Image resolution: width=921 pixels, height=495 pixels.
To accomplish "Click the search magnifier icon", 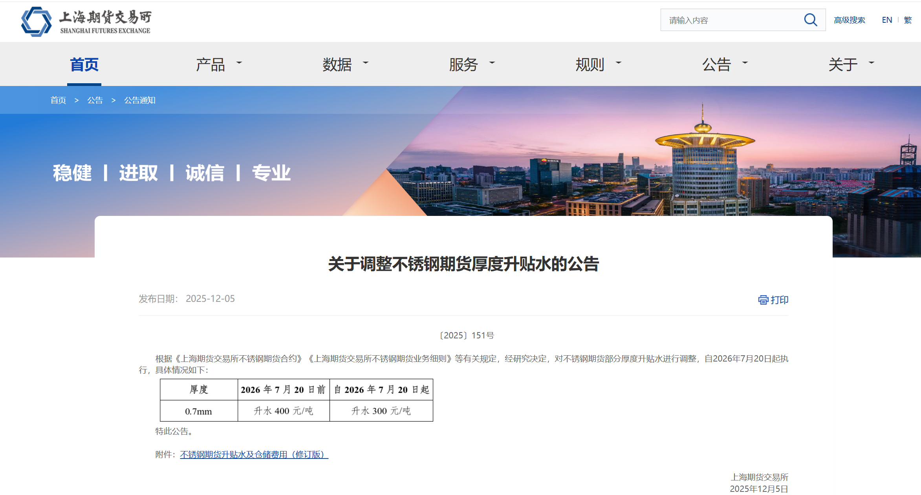I will [x=810, y=20].
